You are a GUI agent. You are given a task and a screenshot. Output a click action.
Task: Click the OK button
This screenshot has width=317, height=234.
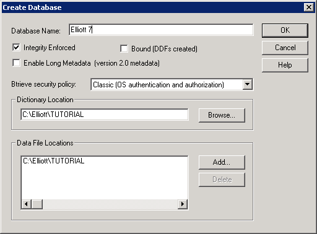pos(285,30)
